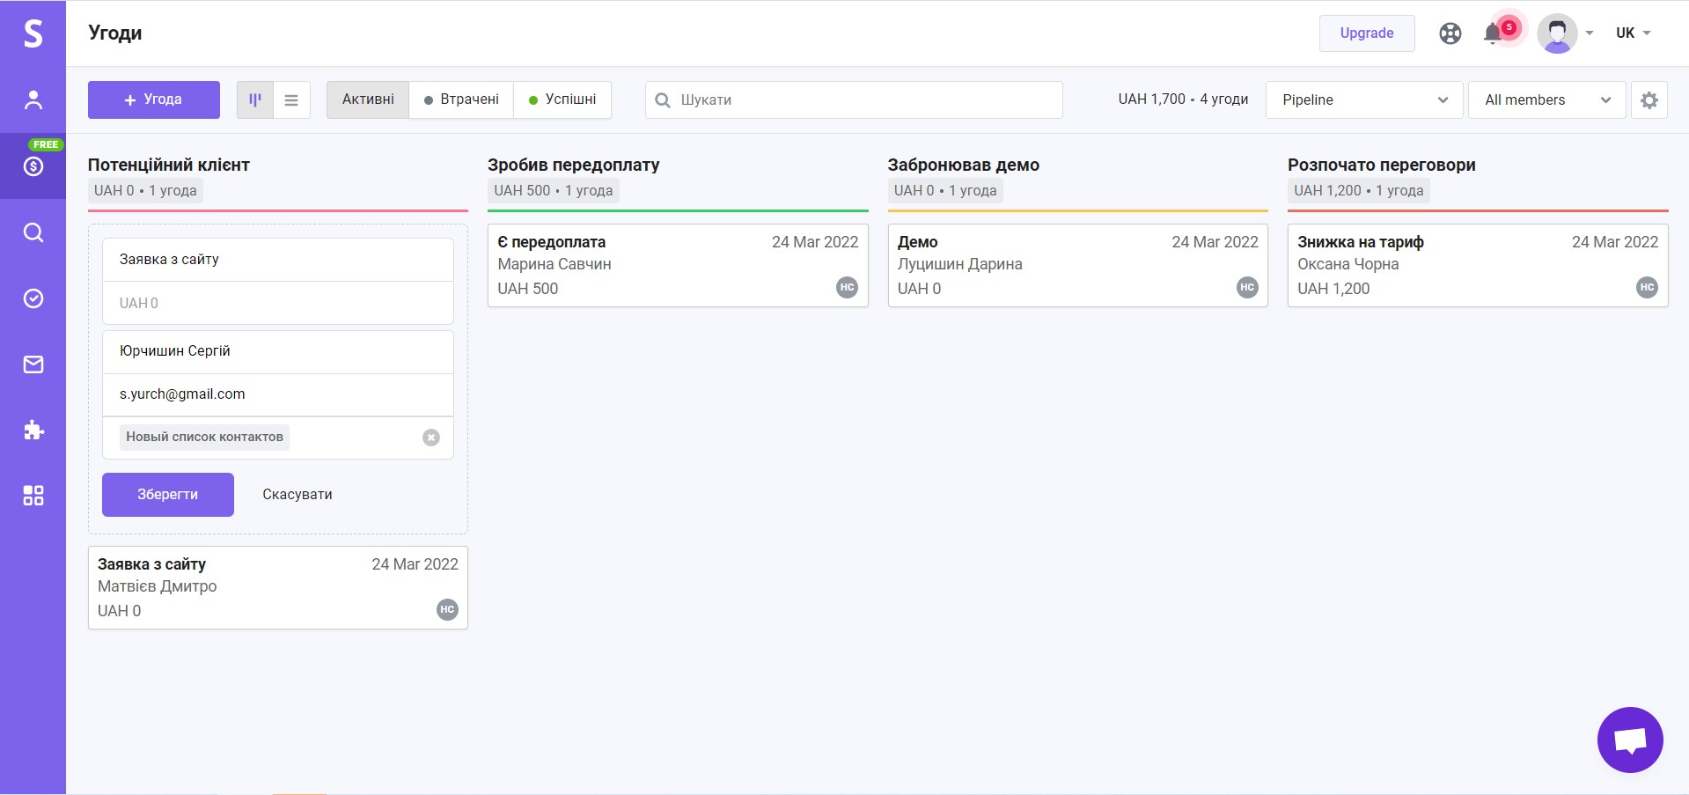This screenshot has height=795, width=1689.
Task: Open the checkmark verifier icon in sidebar
Action: pyautogui.click(x=33, y=298)
